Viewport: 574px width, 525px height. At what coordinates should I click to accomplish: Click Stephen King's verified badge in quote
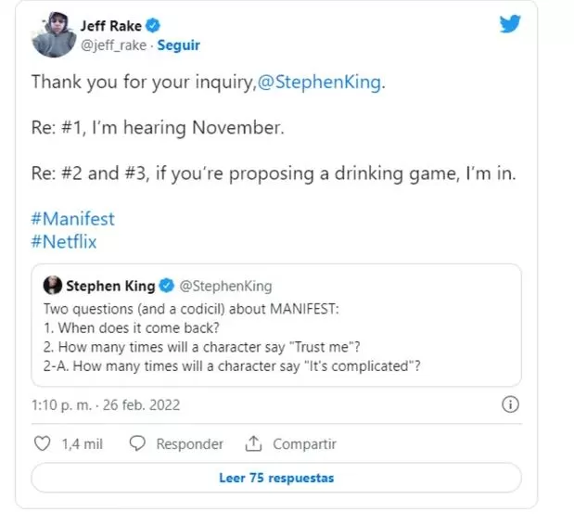coord(168,286)
